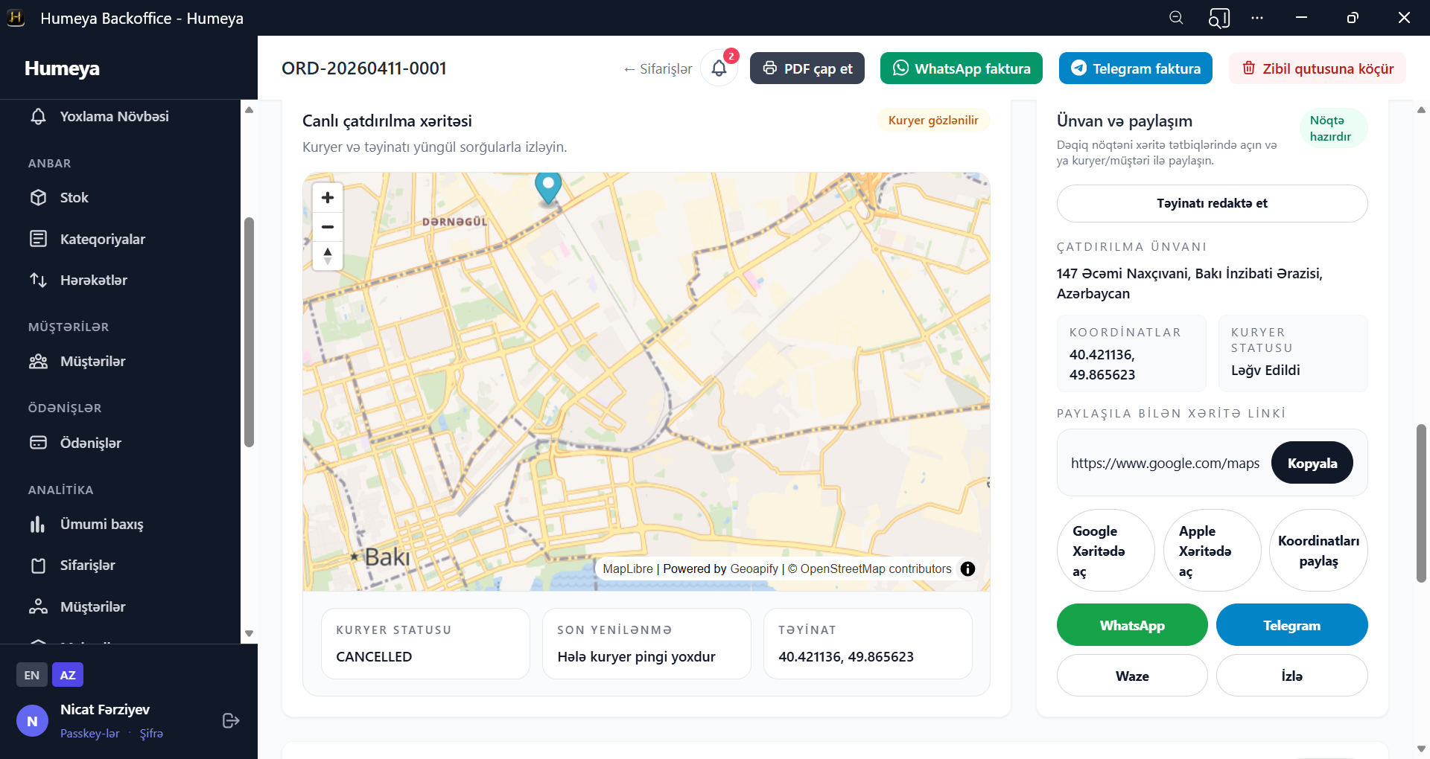Click the destination pin marker on map
1430x759 pixels.
point(548,186)
